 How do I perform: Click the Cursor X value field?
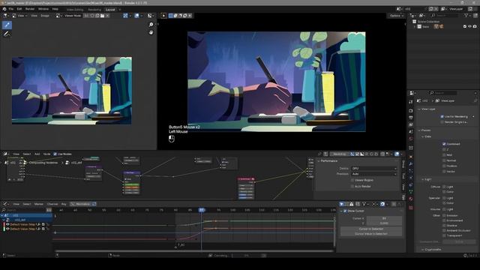pyautogui.click(x=384, y=218)
